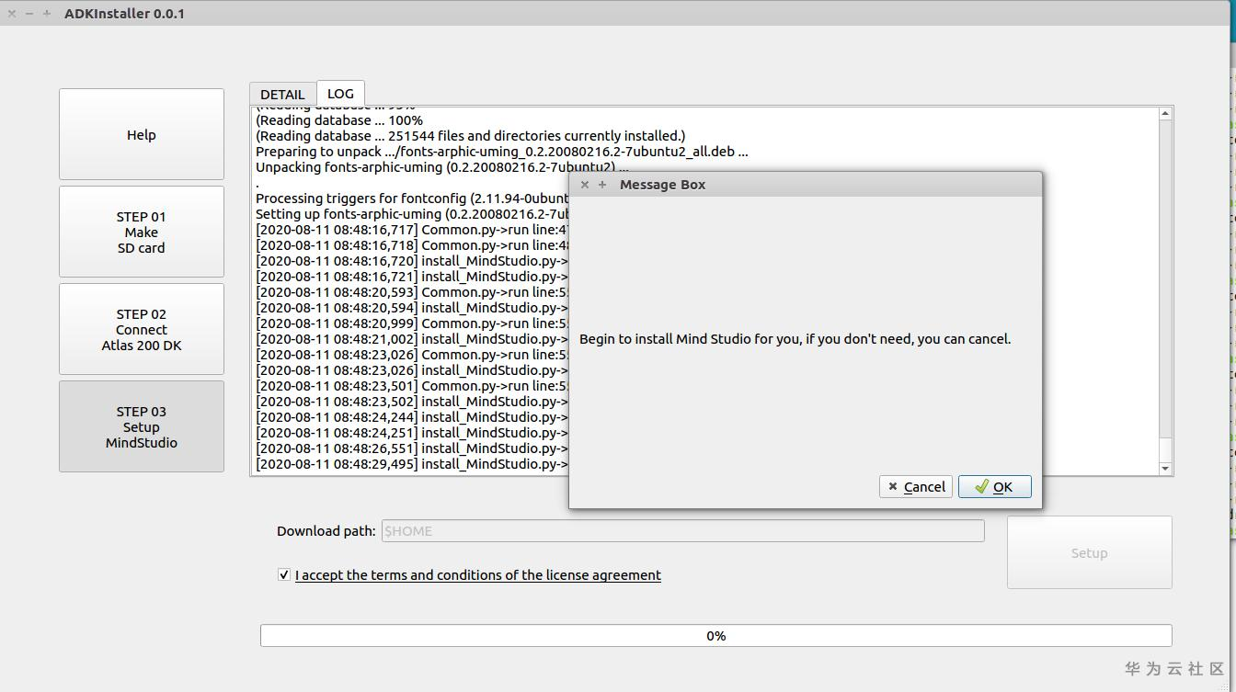Viewport: 1236px width, 692px height.
Task: Select the log entry timestamped 08:48:20,594
Action: click(x=412, y=308)
